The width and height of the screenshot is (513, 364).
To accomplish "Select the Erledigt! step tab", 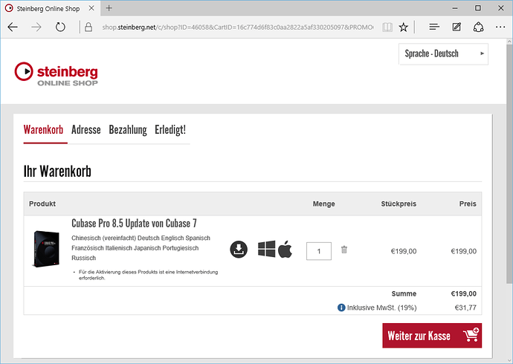I will (x=170, y=130).
